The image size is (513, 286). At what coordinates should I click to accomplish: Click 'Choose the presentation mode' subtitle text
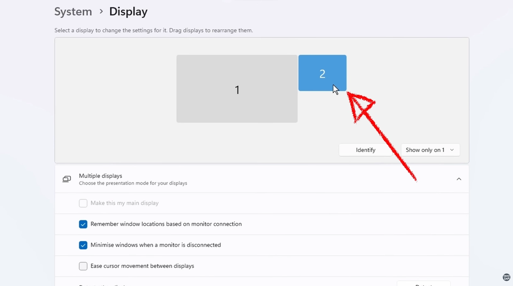click(x=133, y=183)
